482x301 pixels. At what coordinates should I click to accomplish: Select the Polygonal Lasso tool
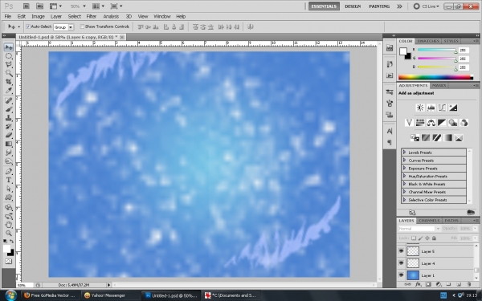click(x=9, y=64)
